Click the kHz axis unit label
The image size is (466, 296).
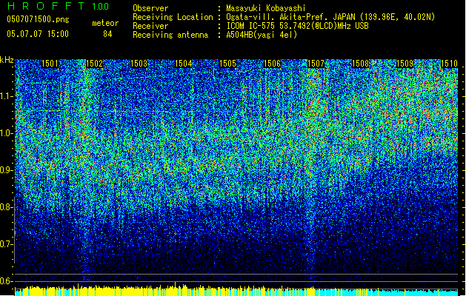tap(7, 60)
